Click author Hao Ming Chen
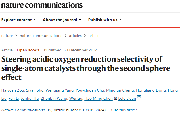180x115 pixels. [99, 98]
